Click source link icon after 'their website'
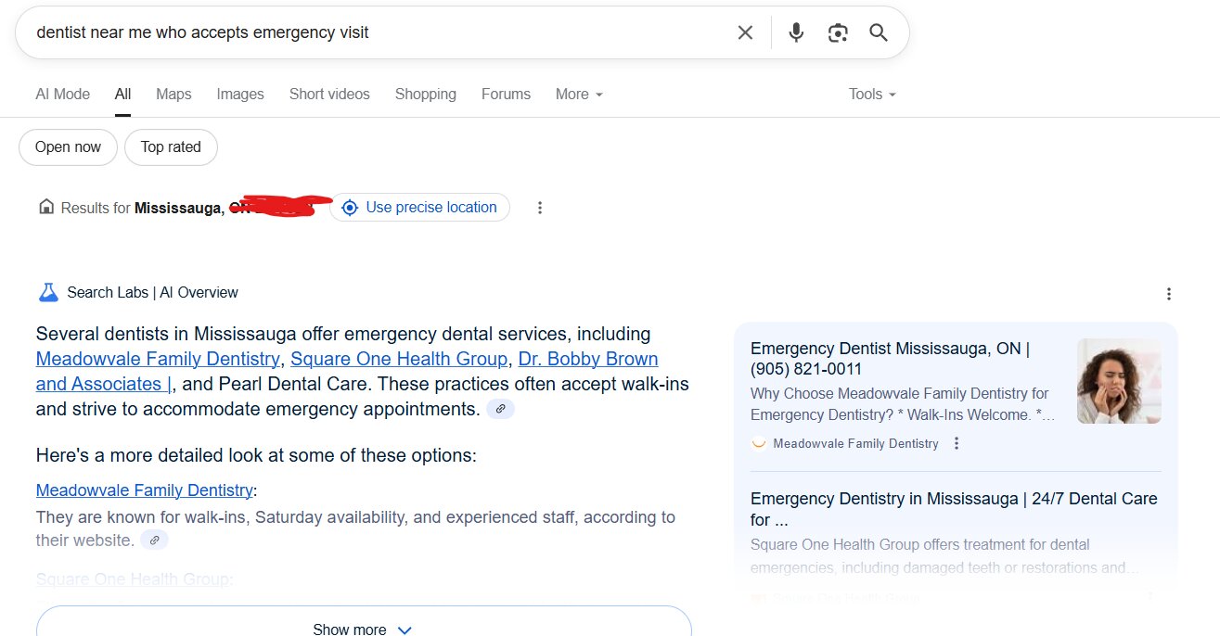1220x636 pixels. 155,541
